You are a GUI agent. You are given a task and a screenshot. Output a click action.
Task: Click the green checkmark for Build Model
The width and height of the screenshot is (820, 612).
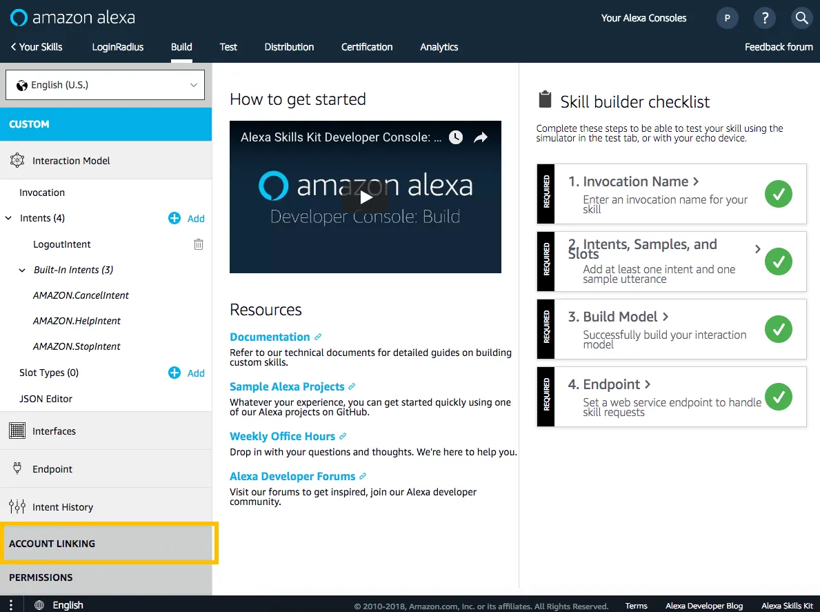point(778,330)
